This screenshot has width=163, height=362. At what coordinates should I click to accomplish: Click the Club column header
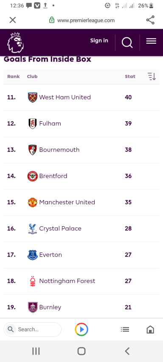click(32, 76)
